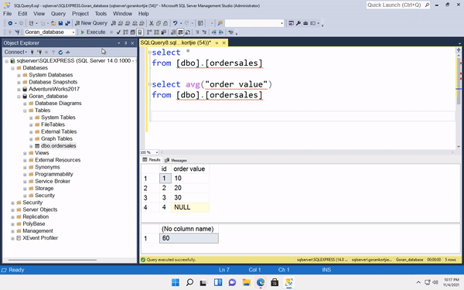
Task: Open File Explorer from taskbar
Action: click(246, 282)
